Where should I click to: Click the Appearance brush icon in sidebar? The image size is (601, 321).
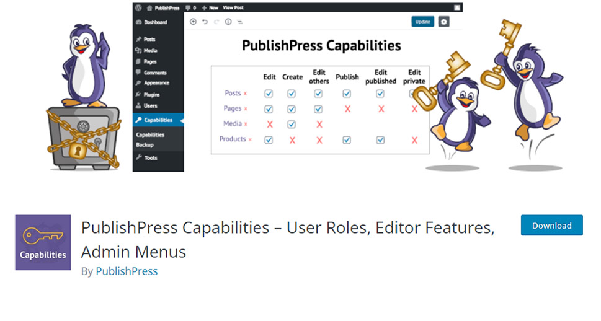pyautogui.click(x=138, y=83)
